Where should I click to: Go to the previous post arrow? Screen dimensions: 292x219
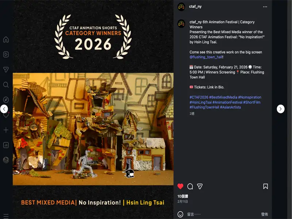coord(4,109)
